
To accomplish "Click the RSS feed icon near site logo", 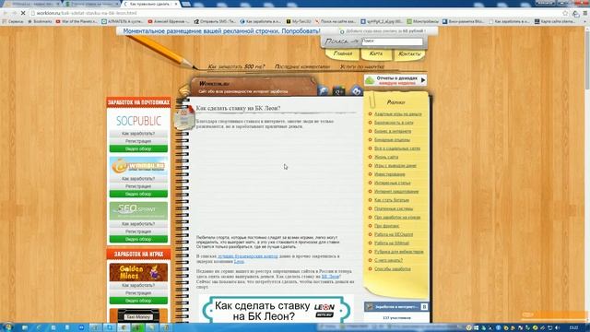I will click(x=184, y=90).
